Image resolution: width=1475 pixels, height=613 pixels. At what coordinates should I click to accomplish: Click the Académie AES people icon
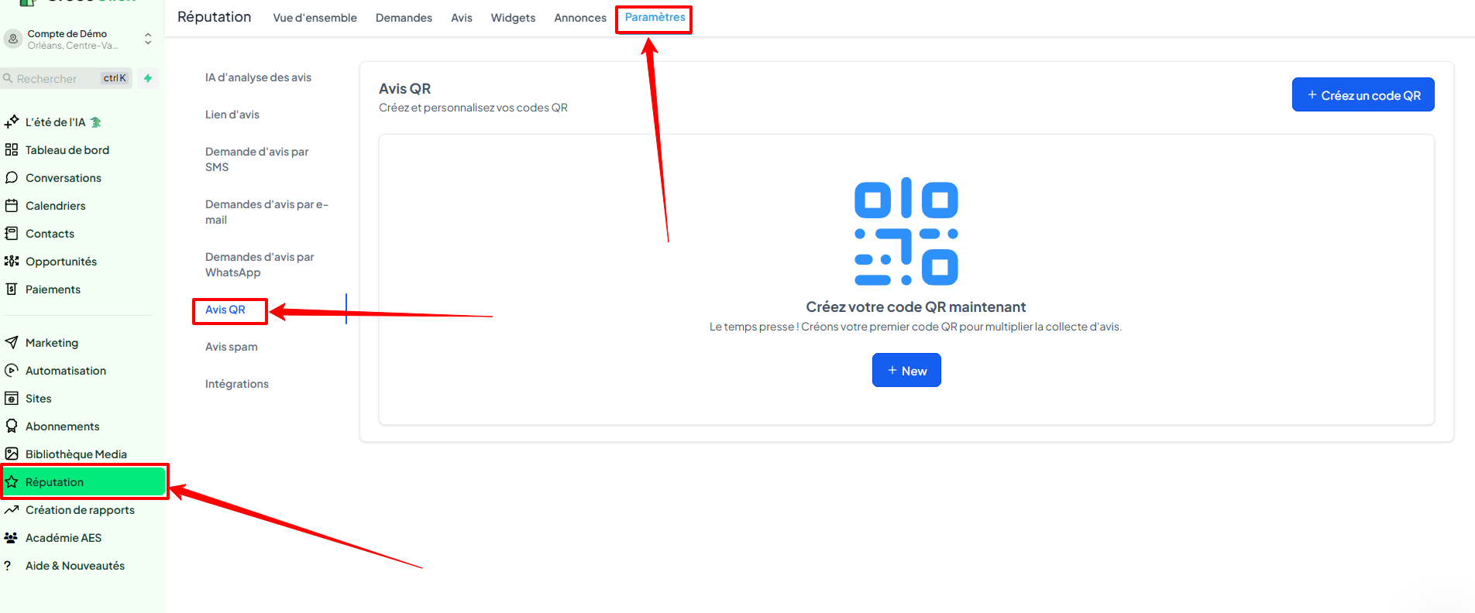point(12,537)
